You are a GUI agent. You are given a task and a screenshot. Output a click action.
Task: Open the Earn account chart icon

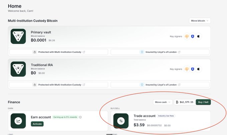pos(18,121)
